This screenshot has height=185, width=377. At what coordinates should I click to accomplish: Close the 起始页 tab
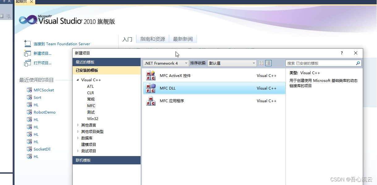32,2
